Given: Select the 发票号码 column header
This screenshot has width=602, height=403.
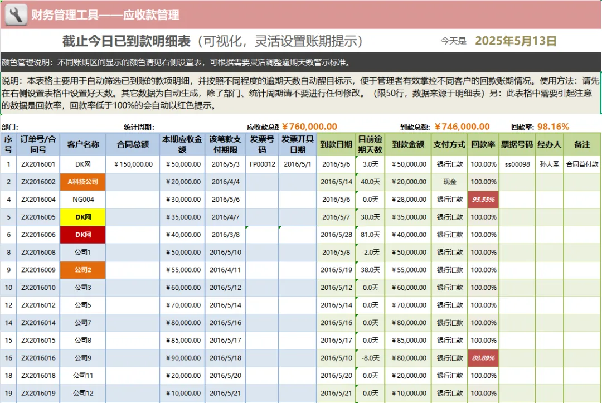Looking at the screenshot, I should [x=262, y=144].
